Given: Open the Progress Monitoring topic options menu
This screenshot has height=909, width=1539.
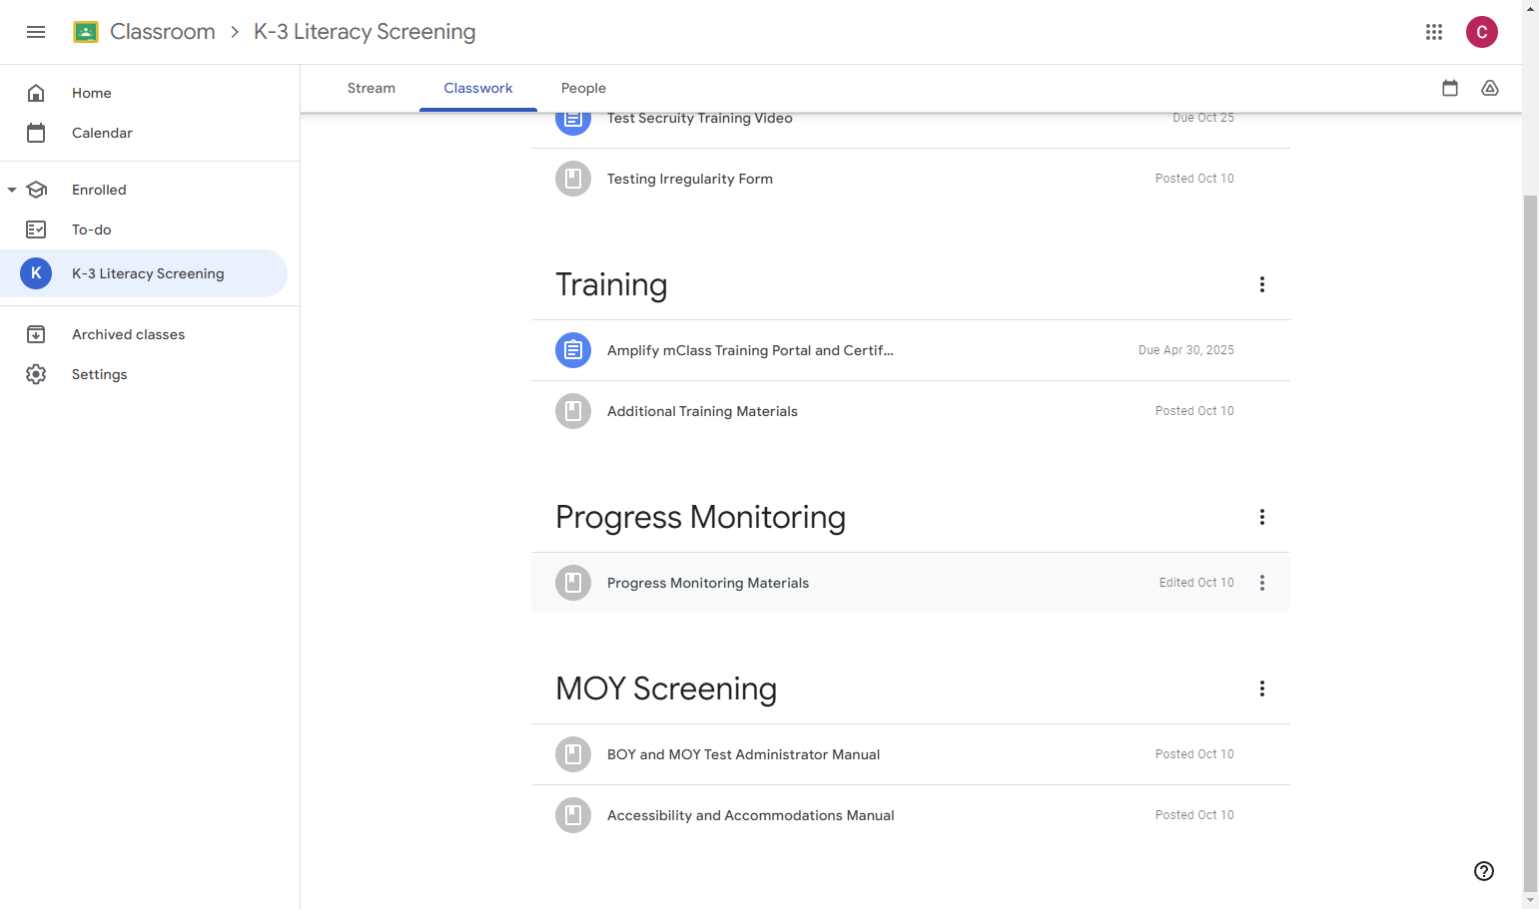Looking at the screenshot, I should pyautogui.click(x=1262, y=517).
